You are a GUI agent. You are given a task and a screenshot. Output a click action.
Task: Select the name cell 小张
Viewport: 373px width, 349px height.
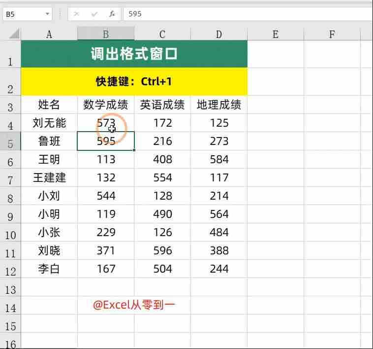click(49, 233)
